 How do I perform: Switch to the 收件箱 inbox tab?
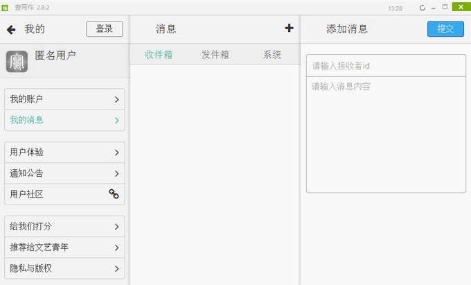[x=159, y=54]
